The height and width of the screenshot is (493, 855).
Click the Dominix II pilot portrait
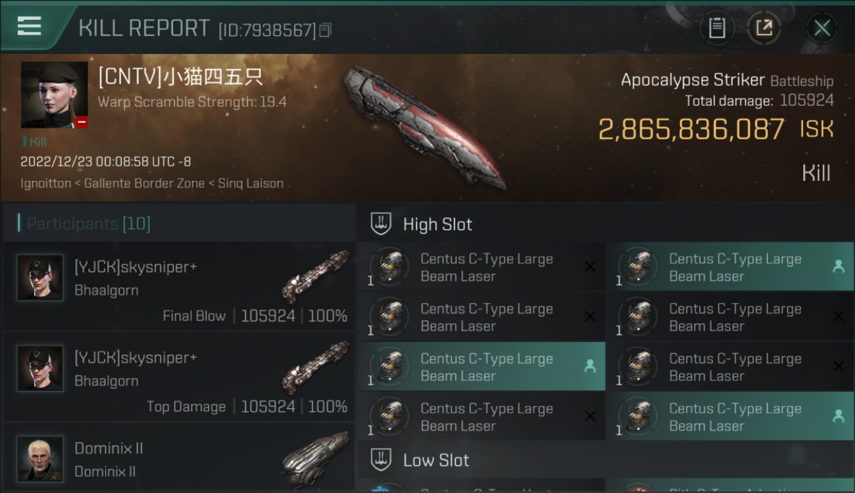click(40, 458)
